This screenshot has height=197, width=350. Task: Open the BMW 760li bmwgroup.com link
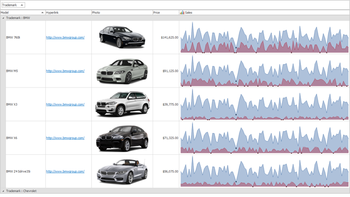click(65, 38)
